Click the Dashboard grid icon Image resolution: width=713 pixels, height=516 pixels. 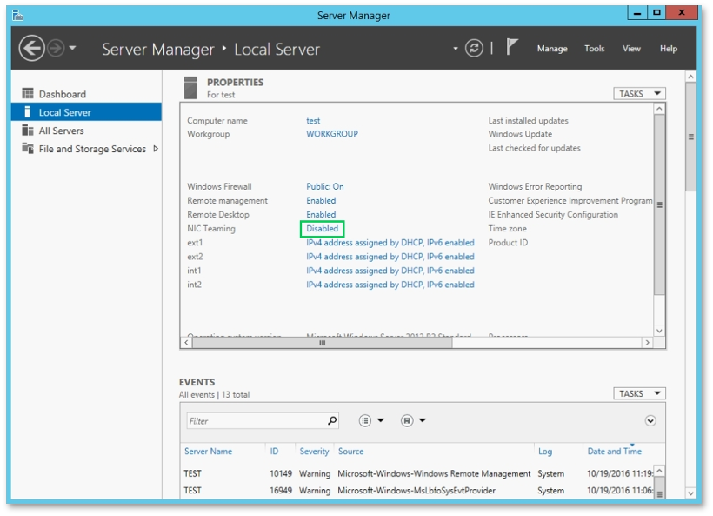point(28,94)
